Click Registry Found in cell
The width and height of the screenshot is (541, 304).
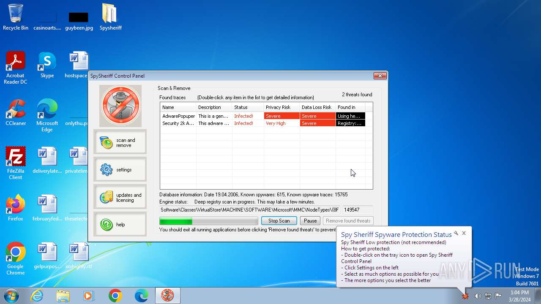[350, 123]
